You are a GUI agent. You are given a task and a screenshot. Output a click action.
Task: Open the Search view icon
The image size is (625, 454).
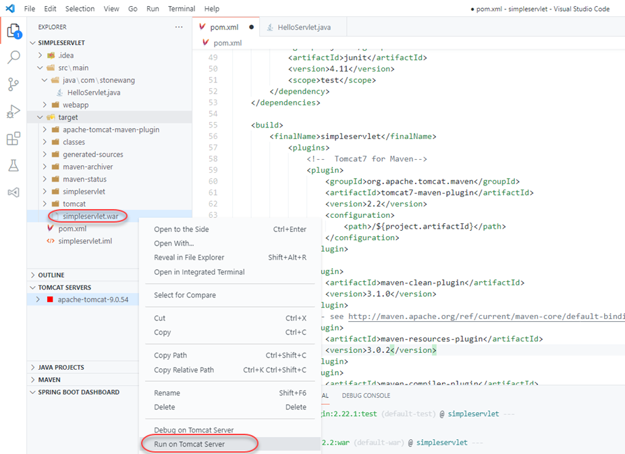(13, 57)
